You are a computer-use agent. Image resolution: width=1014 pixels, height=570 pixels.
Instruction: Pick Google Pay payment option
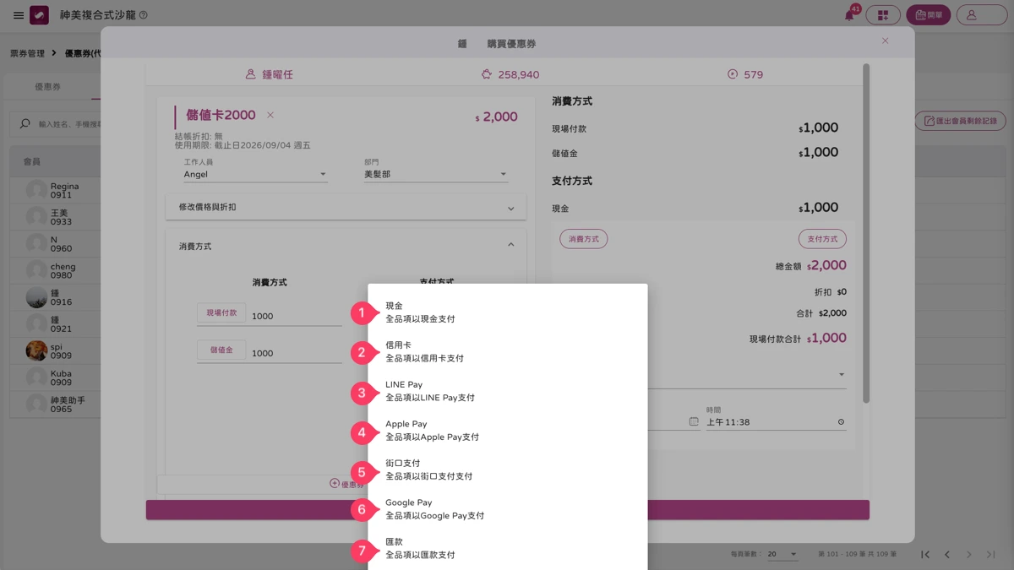pos(508,509)
